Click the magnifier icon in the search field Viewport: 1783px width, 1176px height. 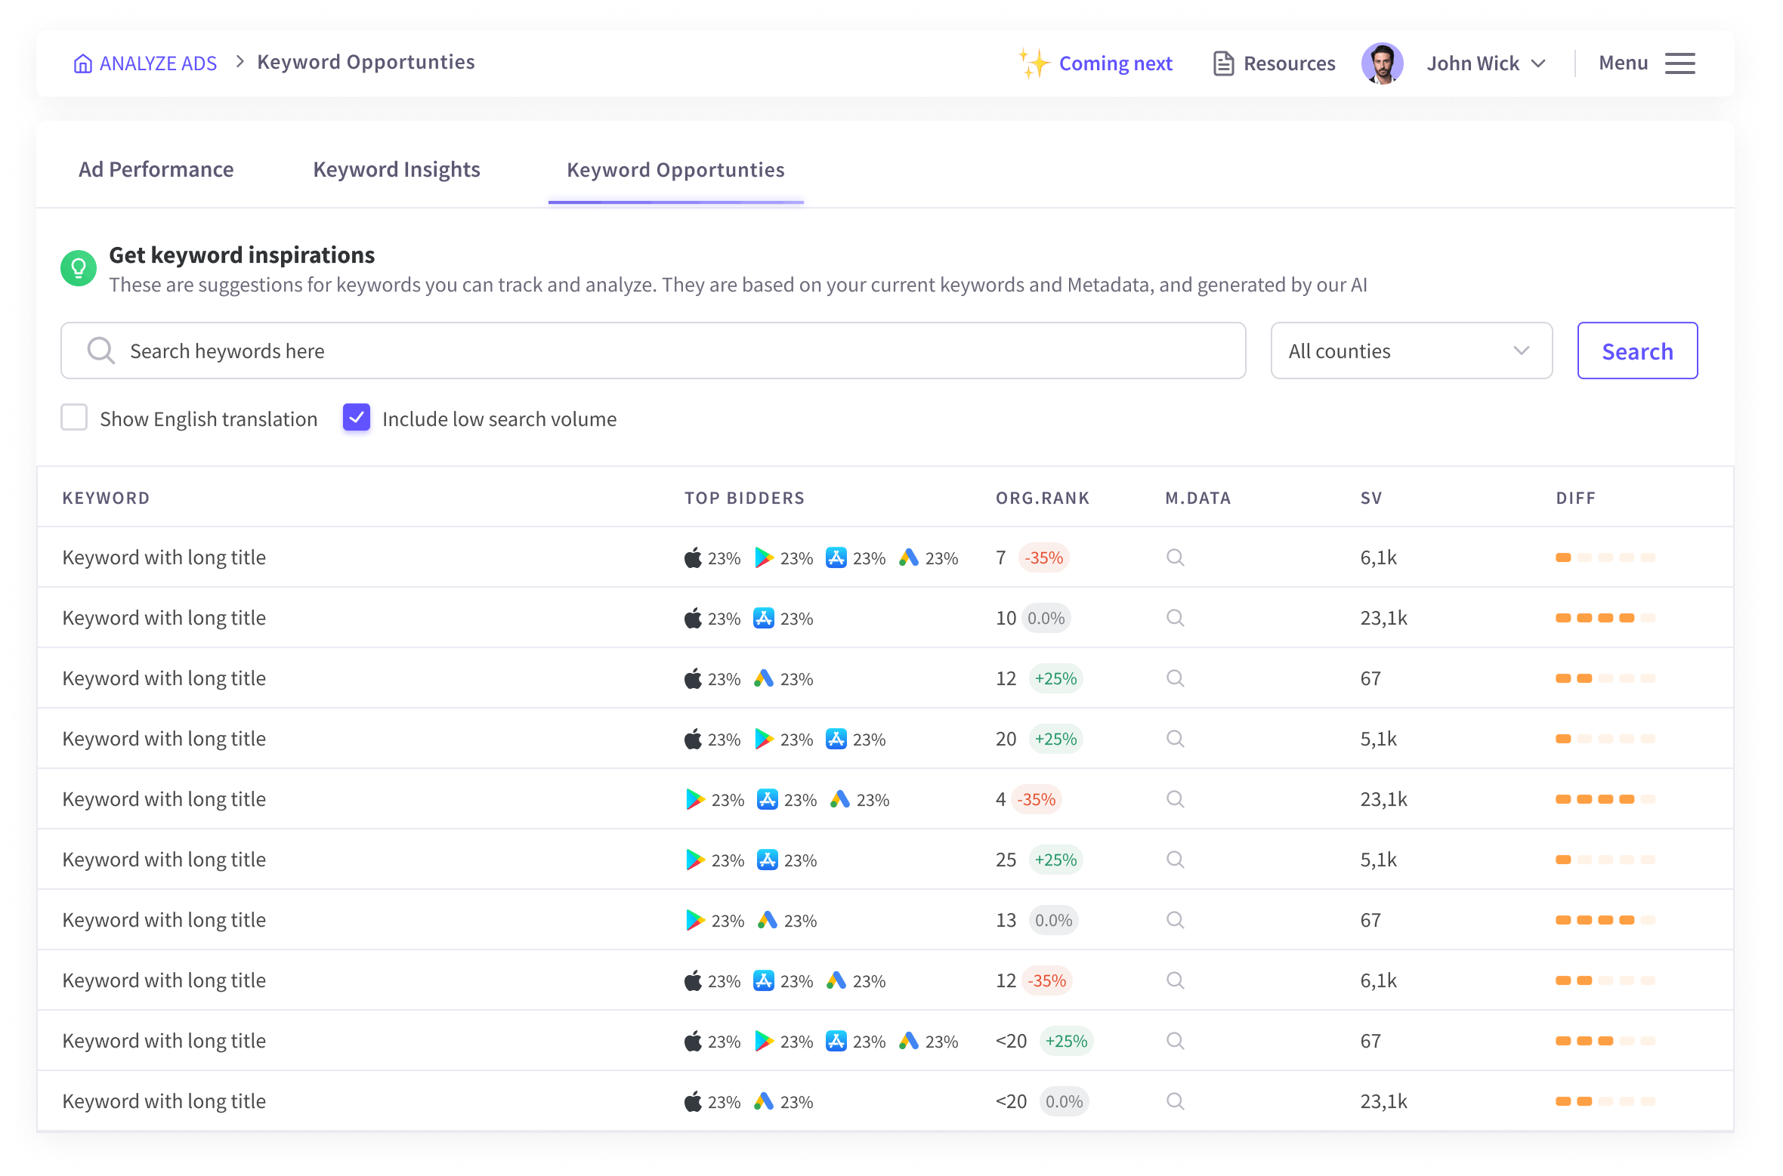[x=100, y=350]
